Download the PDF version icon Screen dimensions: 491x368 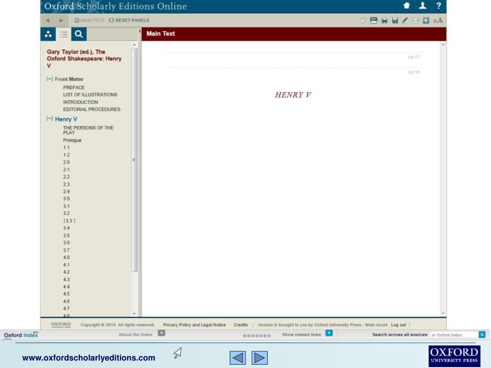click(x=374, y=21)
